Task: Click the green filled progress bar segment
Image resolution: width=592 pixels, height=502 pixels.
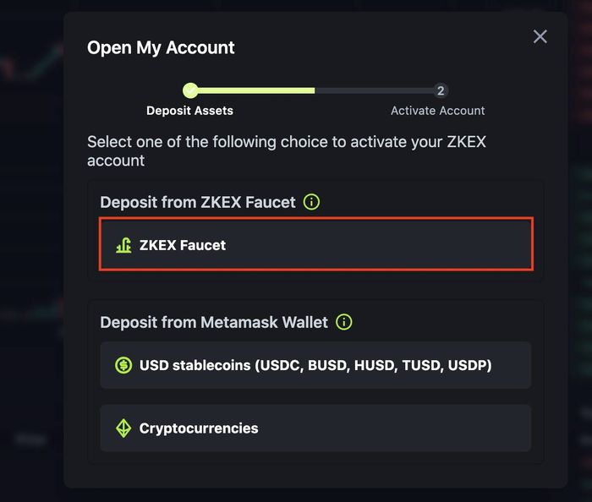Action: tap(256, 90)
